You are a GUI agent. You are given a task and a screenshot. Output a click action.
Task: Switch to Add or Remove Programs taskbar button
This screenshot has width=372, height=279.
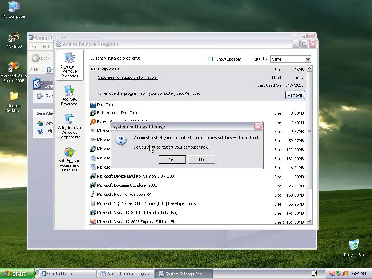pyautogui.click(x=126, y=274)
